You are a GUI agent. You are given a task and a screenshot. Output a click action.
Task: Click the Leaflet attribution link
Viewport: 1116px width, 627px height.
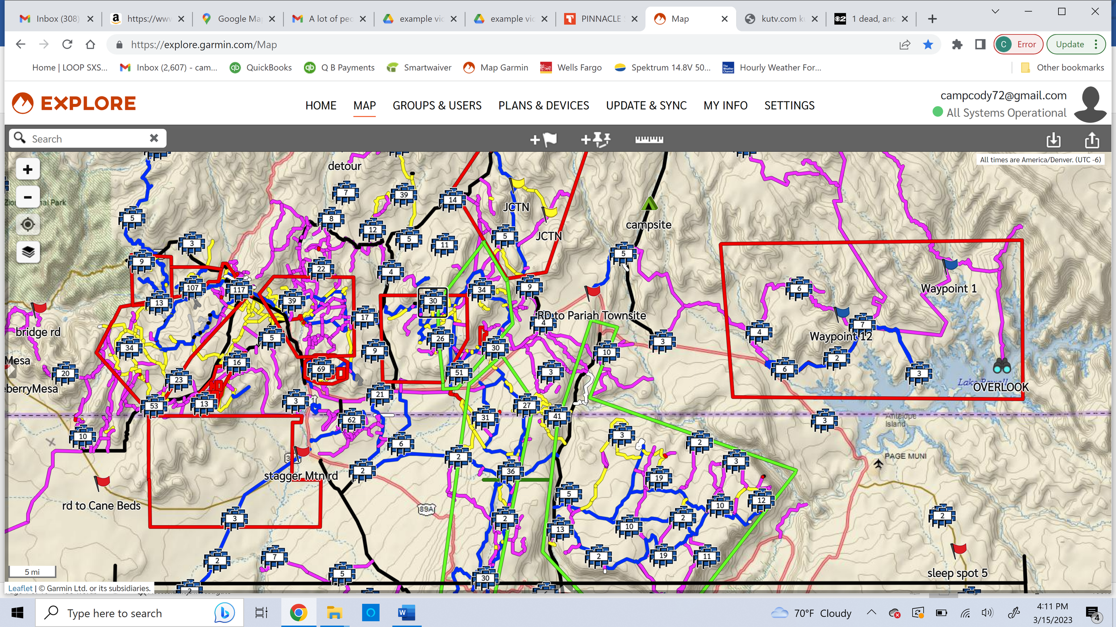click(x=21, y=588)
